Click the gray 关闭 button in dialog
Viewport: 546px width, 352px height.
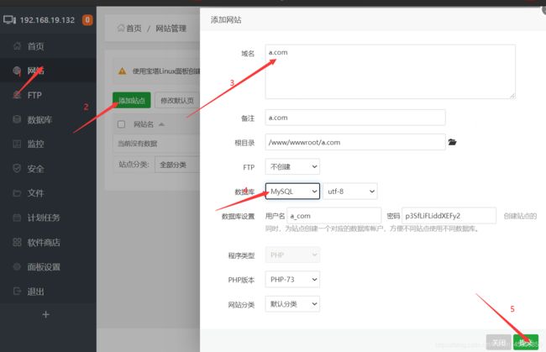coord(499,343)
